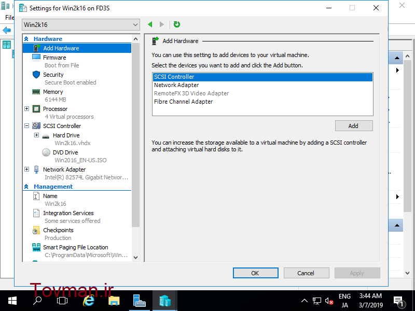Click the Security shield icon

36,75
